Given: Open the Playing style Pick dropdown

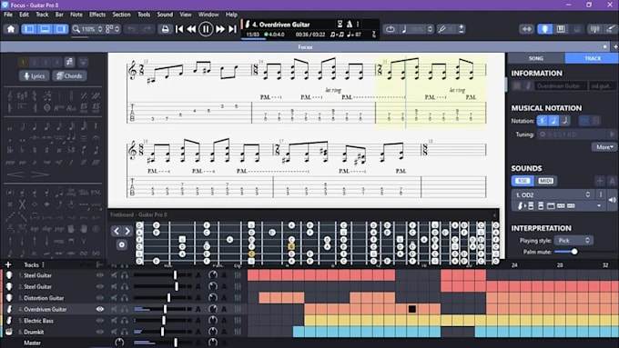Looking at the screenshot, I should click(x=573, y=240).
